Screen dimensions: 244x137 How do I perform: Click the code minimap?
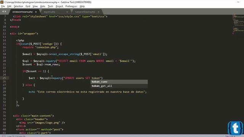point(238,24)
